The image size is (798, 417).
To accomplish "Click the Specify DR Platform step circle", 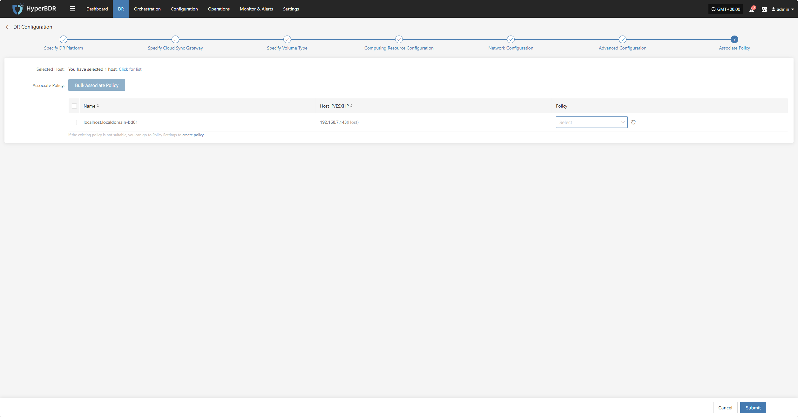I will (x=64, y=39).
